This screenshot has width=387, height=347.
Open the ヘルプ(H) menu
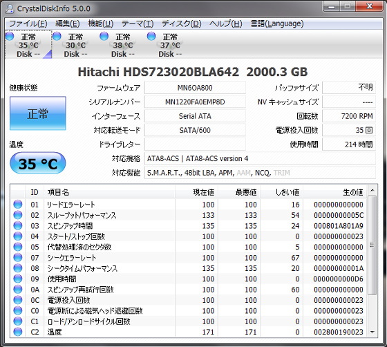[x=226, y=24]
